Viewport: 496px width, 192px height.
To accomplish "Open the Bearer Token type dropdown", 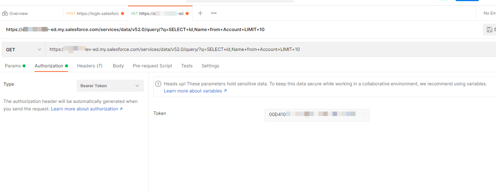I will coord(110,86).
